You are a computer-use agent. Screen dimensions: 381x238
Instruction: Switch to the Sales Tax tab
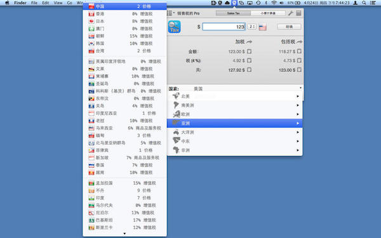233,13
